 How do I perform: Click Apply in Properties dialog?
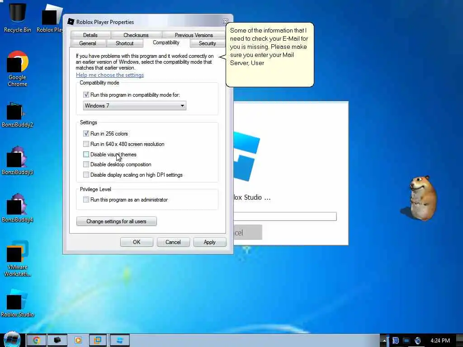(x=210, y=242)
